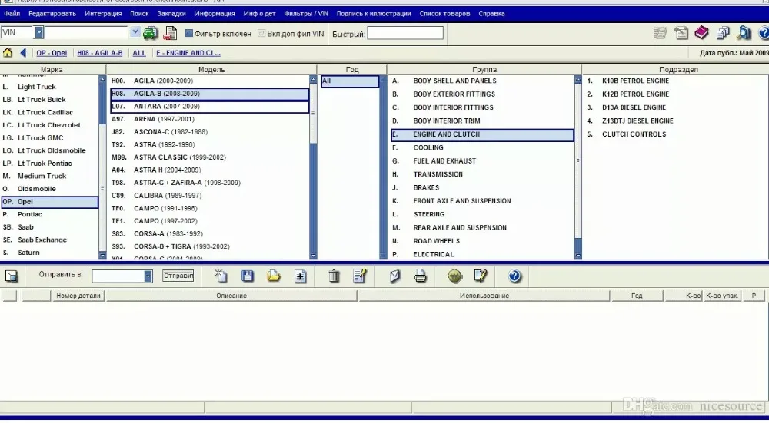Viewport: 769px width, 423px height.
Task: Click the 'Номер детали' column header
Action: [78, 296]
